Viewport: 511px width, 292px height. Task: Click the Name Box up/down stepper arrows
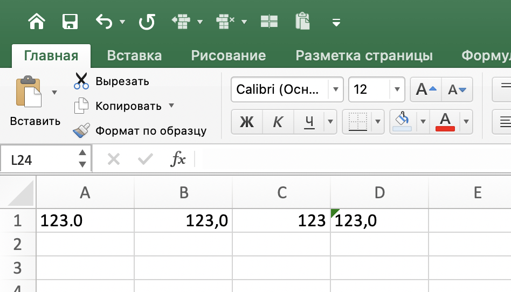point(82,159)
